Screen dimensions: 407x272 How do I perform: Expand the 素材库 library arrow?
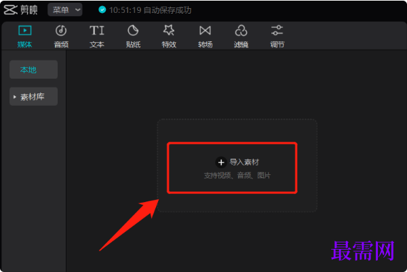point(14,97)
